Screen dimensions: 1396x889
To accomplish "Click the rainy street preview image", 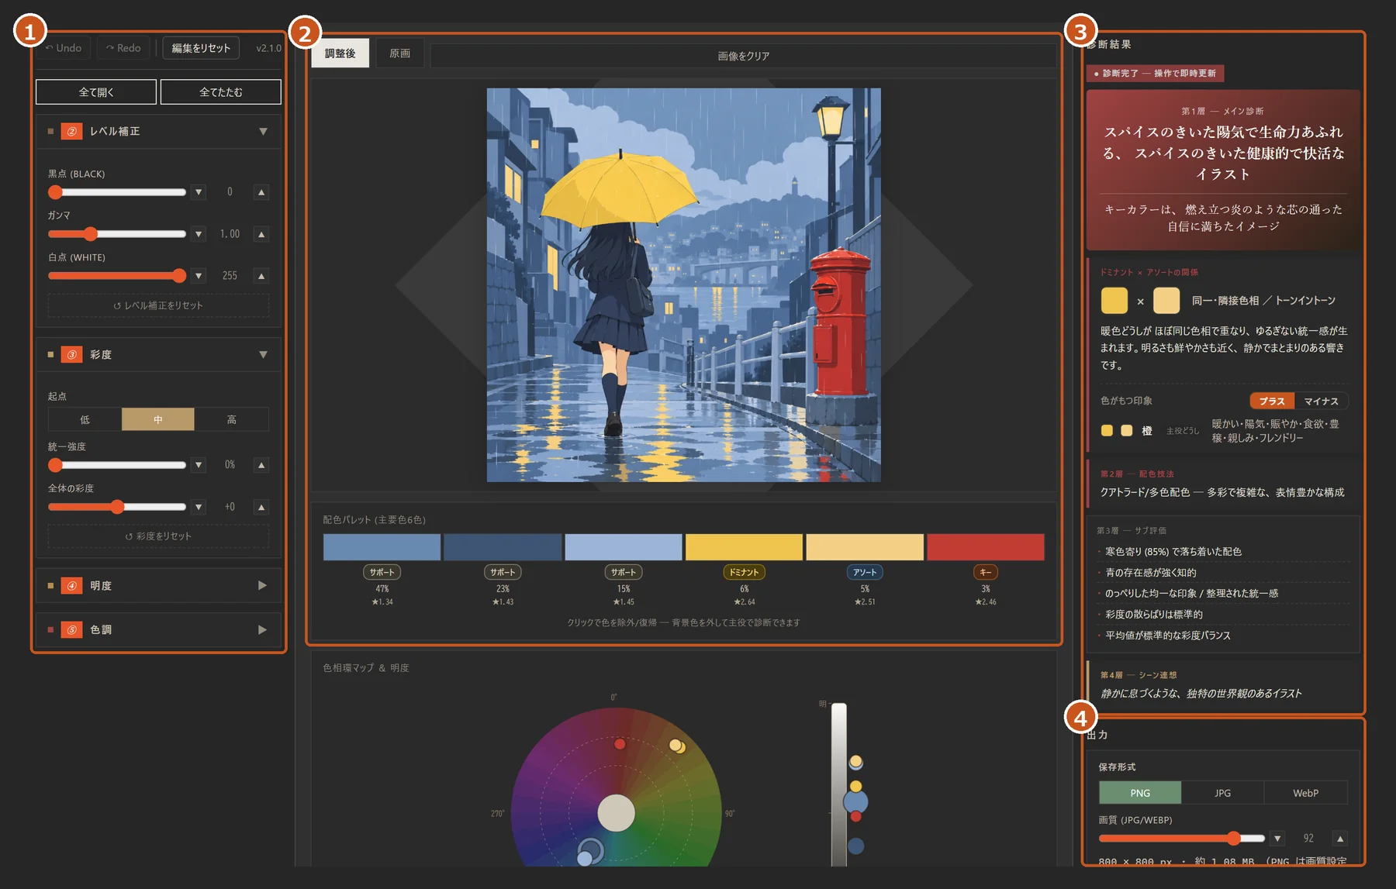I will (x=684, y=284).
